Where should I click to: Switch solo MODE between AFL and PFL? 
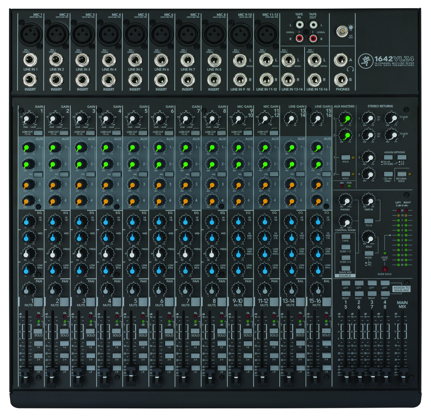369,253
